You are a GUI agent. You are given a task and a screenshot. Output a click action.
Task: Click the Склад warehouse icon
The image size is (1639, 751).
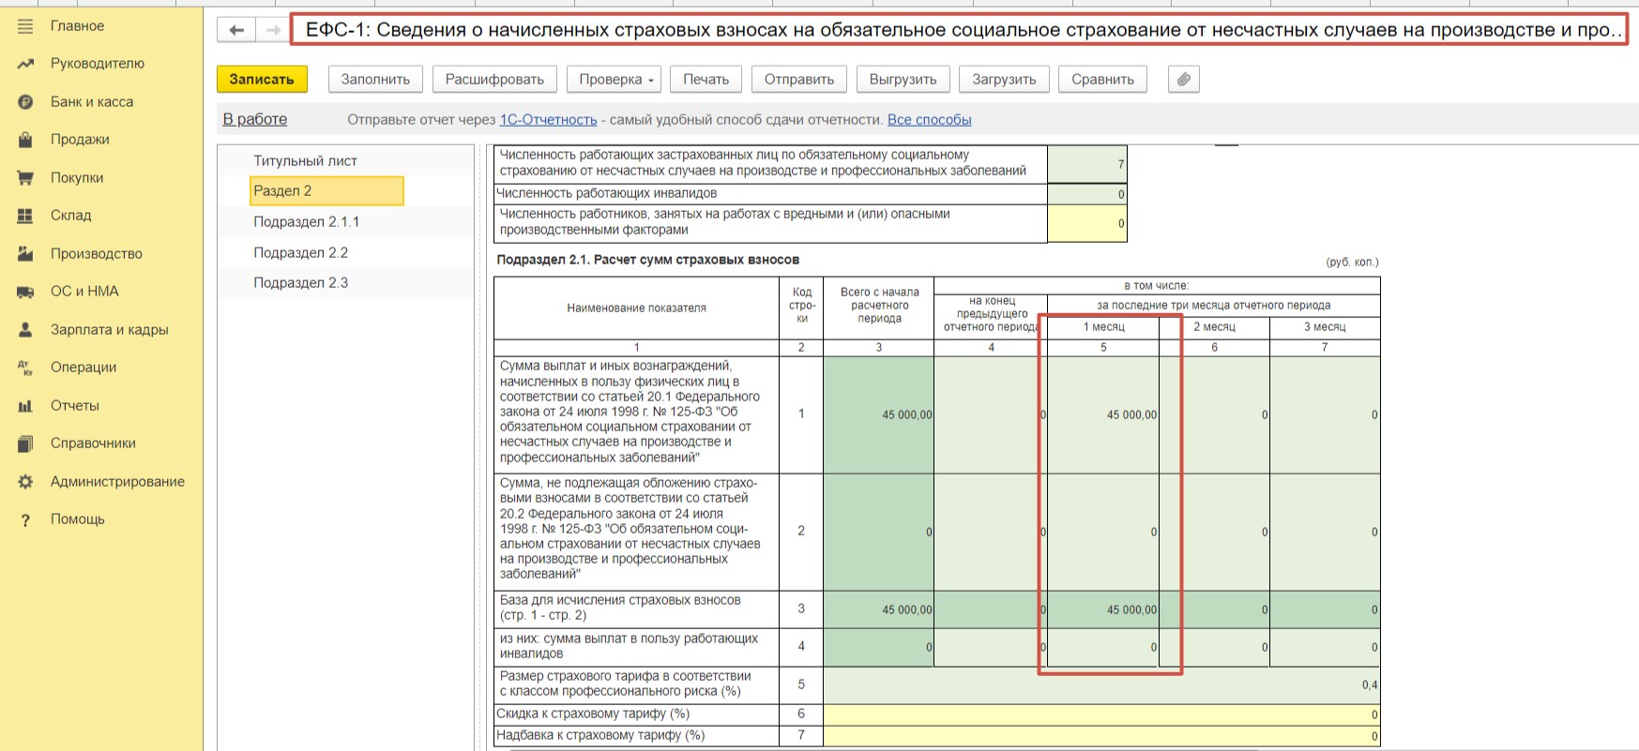pos(25,216)
